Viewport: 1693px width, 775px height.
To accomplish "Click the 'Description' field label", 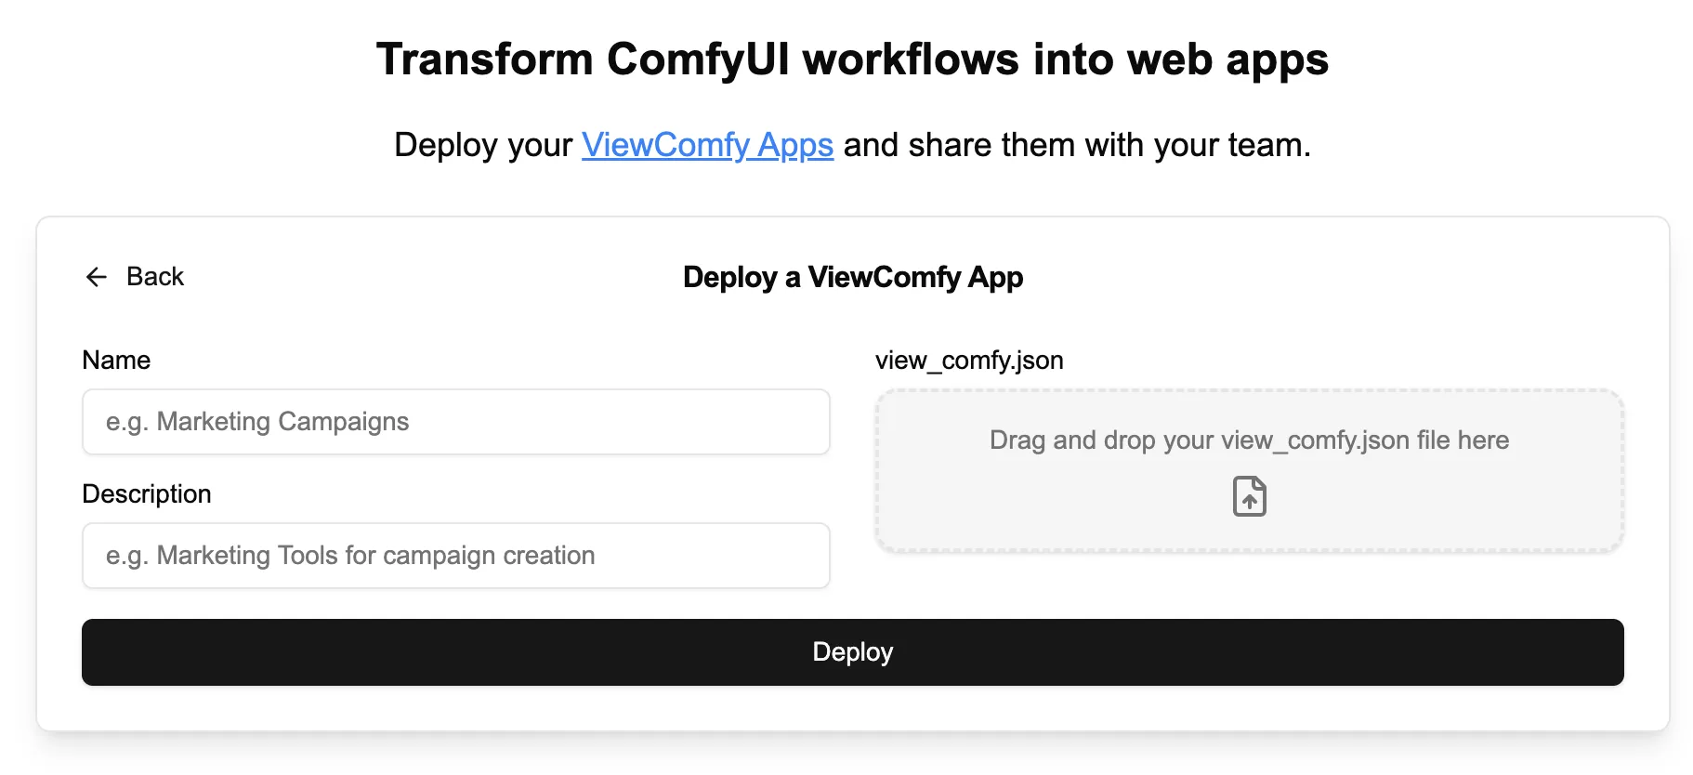I will tap(147, 493).
